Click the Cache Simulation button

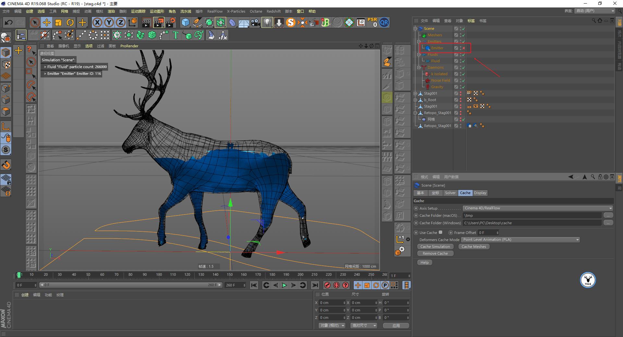tap(435, 247)
